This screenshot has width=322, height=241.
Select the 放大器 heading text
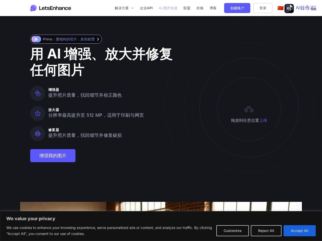[54, 110]
